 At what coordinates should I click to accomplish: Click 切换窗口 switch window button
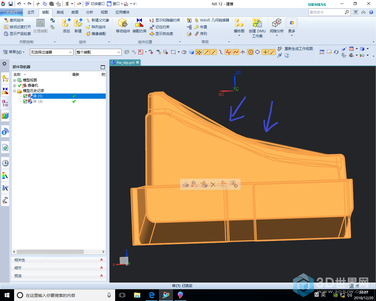tap(95, 4)
